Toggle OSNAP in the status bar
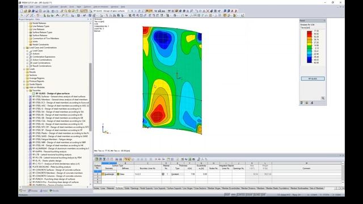Screen dimensions: 363x204 249,195
